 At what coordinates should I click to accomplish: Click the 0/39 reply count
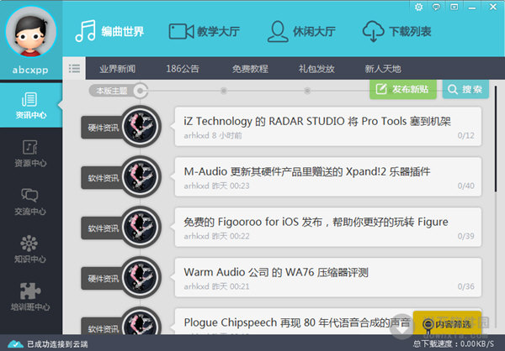tap(465, 236)
